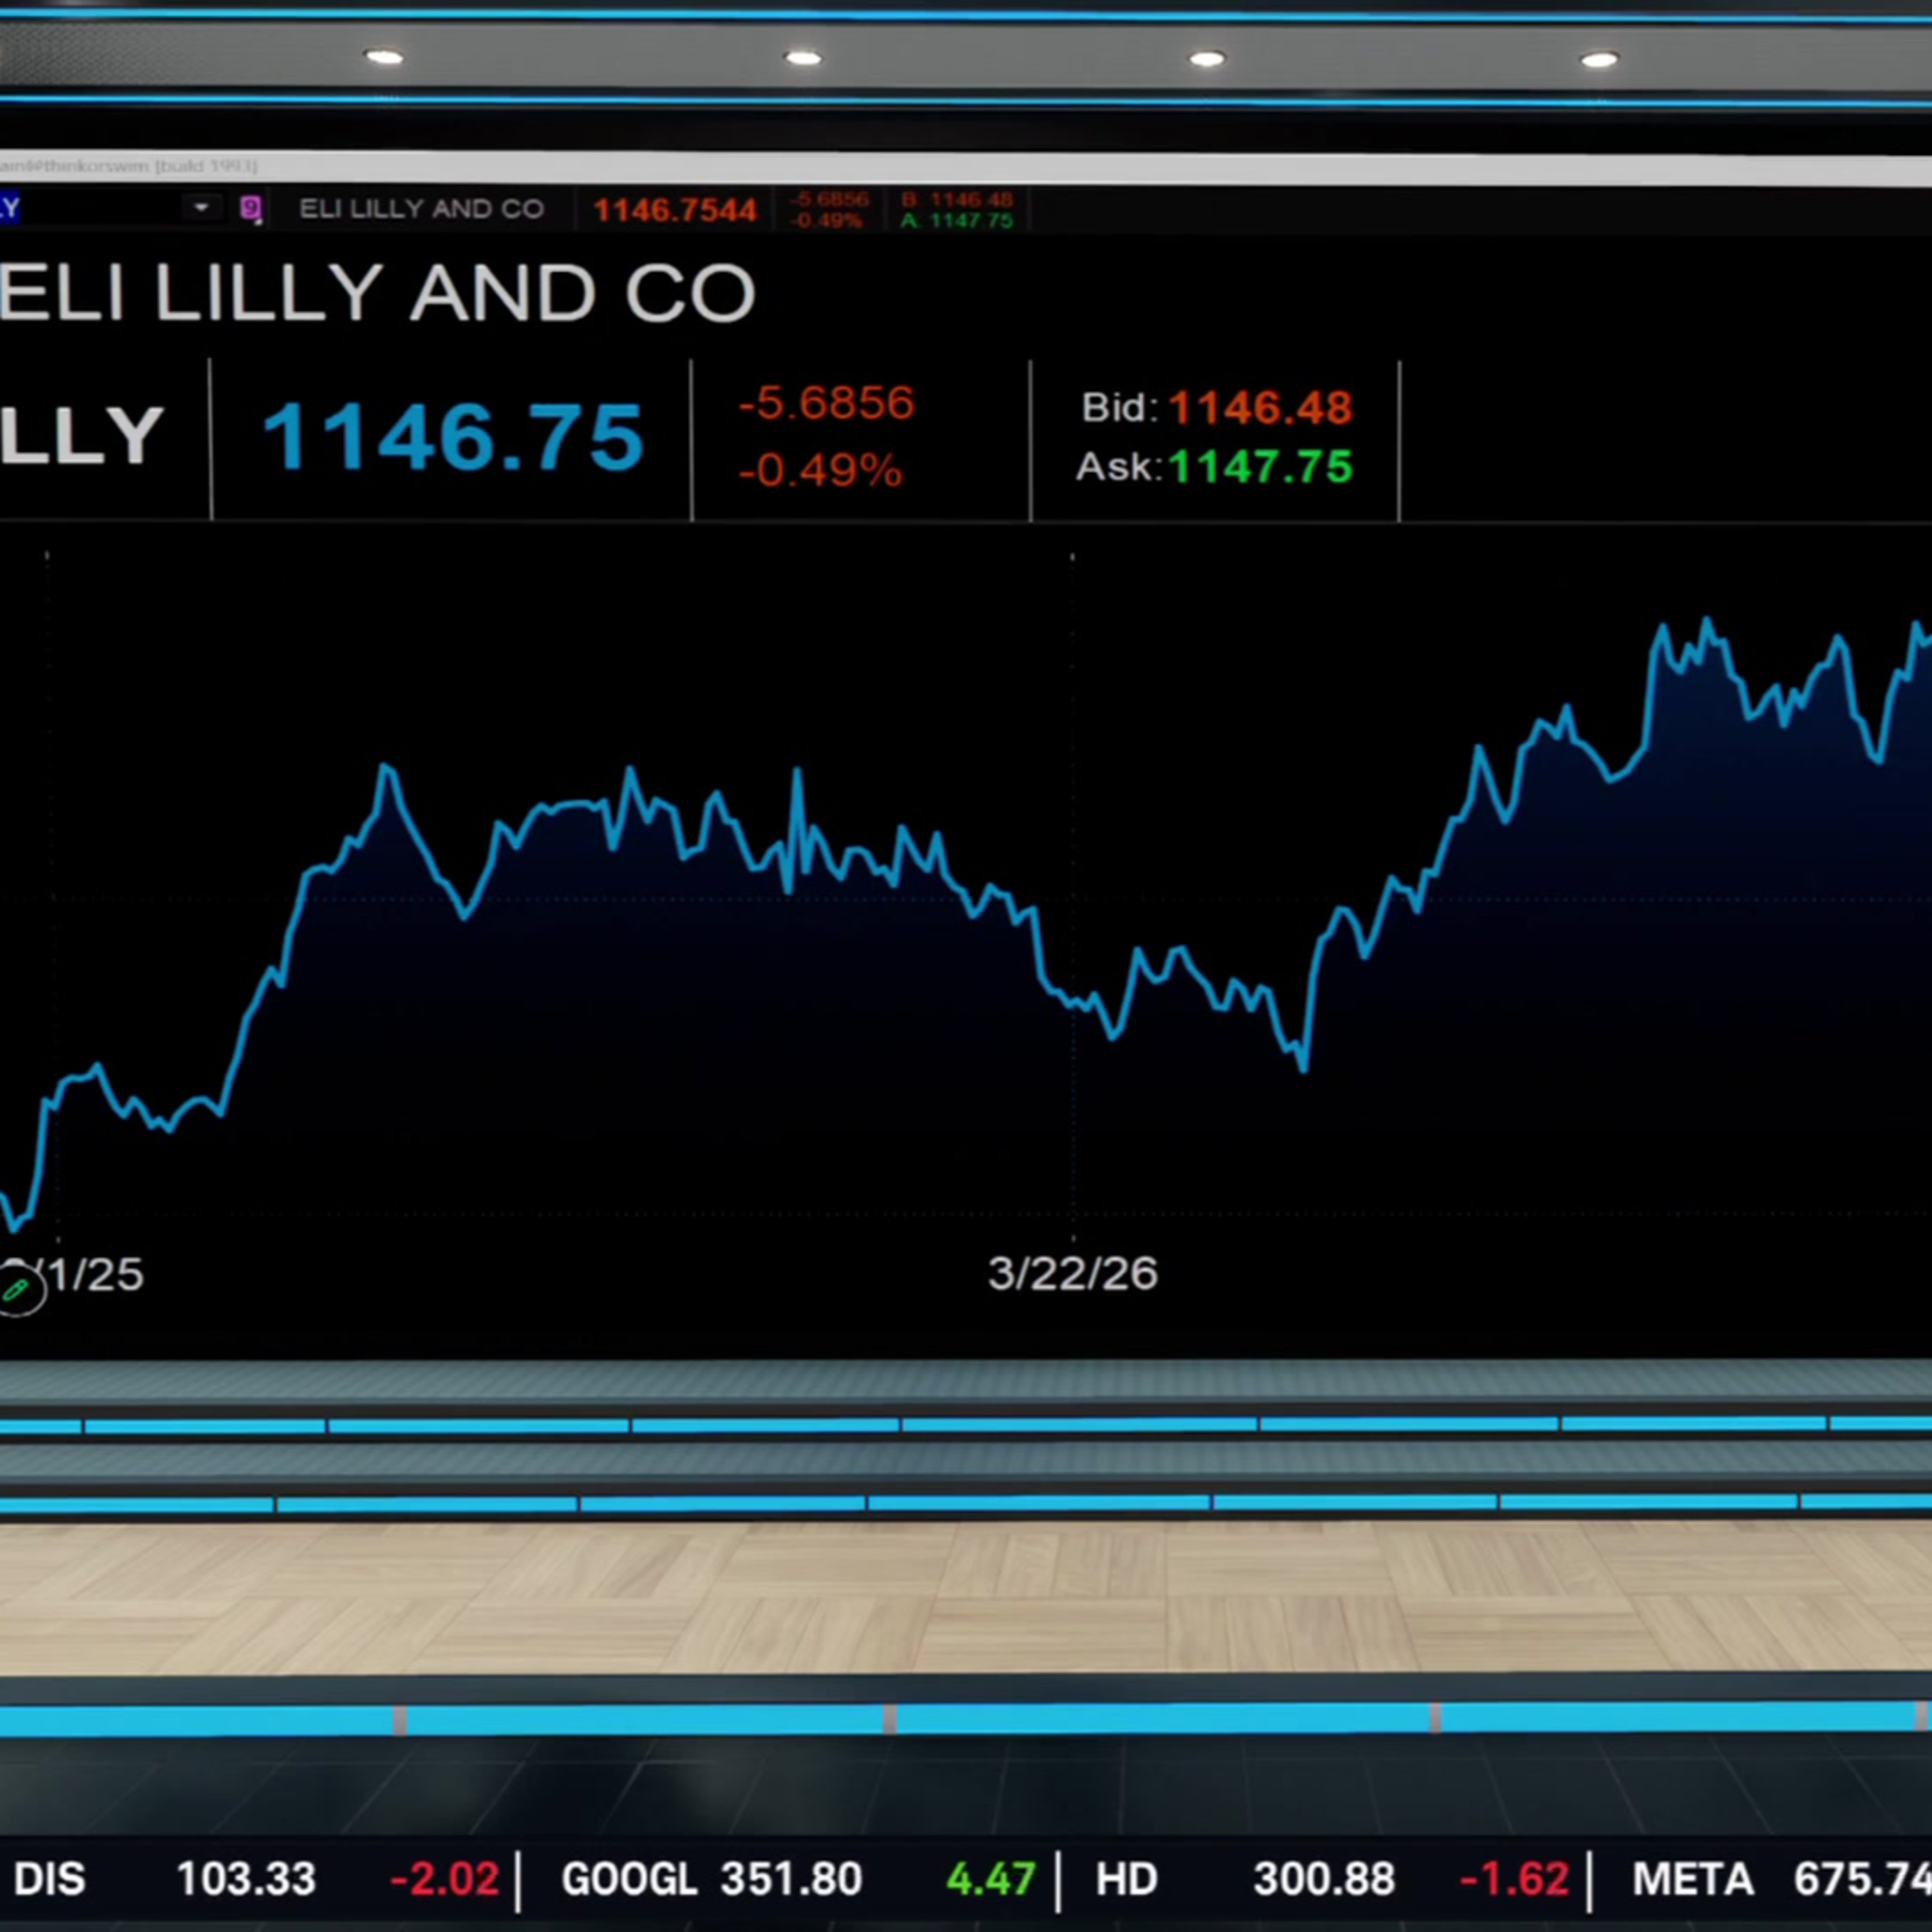Click the DIS change -2.02

tap(444, 1879)
